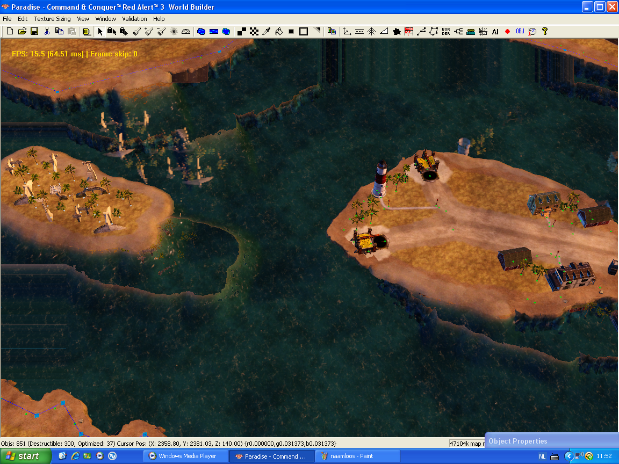The image size is (619, 464).
Task: Select the road lines tool
Action: [x=359, y=31]
